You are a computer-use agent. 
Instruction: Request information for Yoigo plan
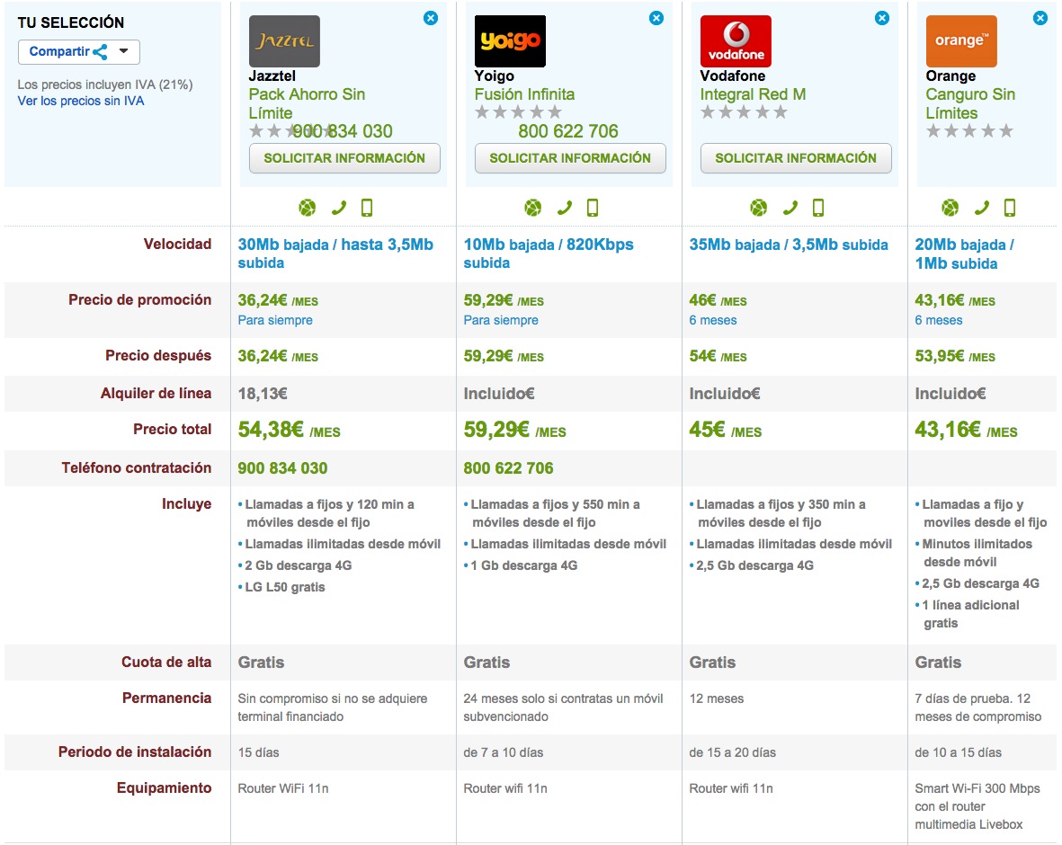[570, 158]
